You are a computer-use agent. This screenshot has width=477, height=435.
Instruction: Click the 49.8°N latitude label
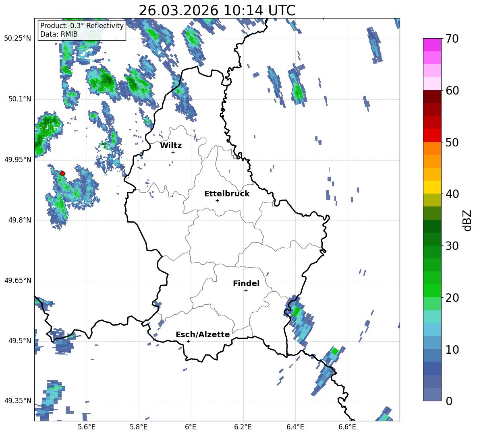pyautogui.click(x=20, y=220)
